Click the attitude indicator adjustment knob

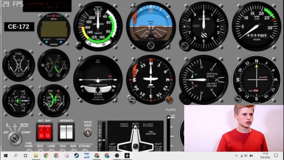click(x=151, y=45)
